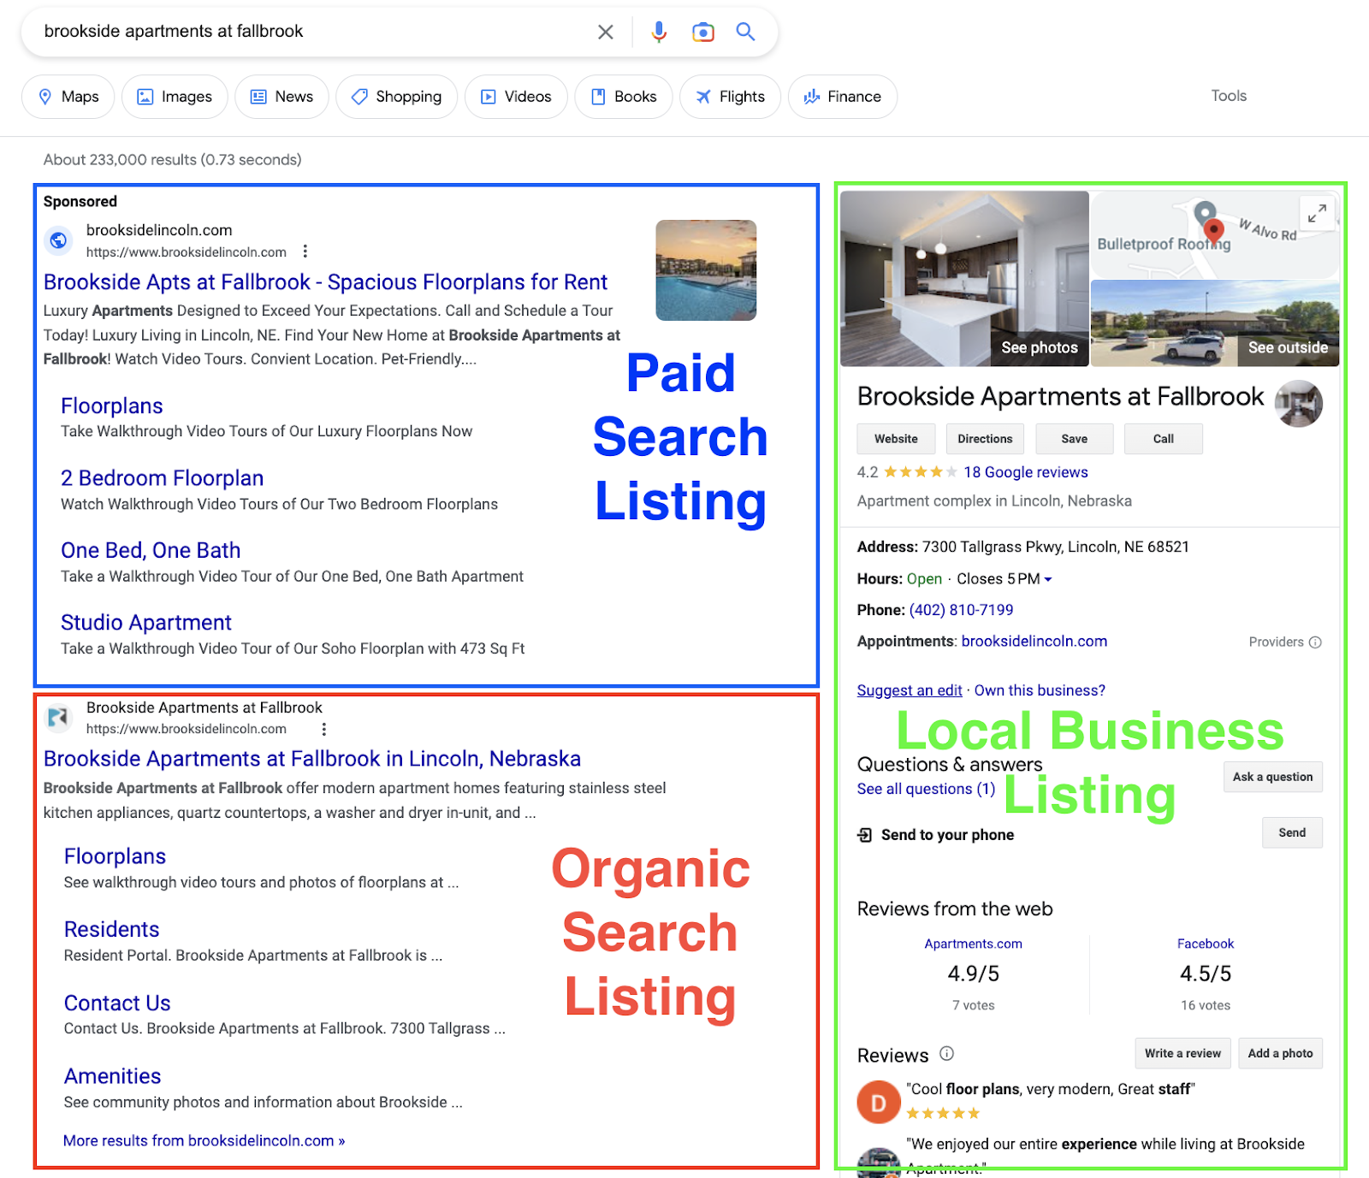Click the Send button for phone
The width and height of the screenshot is (1369, 1178).
[1292, 832]
